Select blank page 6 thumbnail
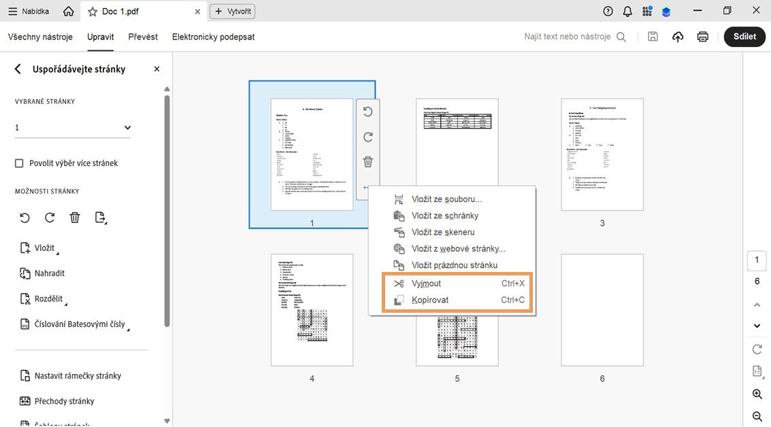 click(x=602, y=310)
